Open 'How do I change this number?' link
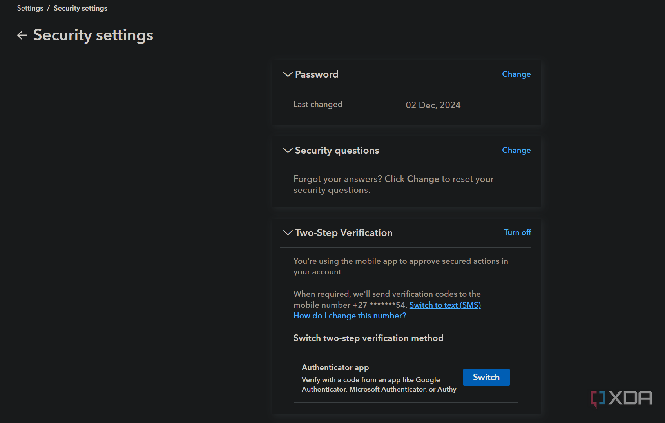The width and height of the screenshot is (665, 423). 350,316
